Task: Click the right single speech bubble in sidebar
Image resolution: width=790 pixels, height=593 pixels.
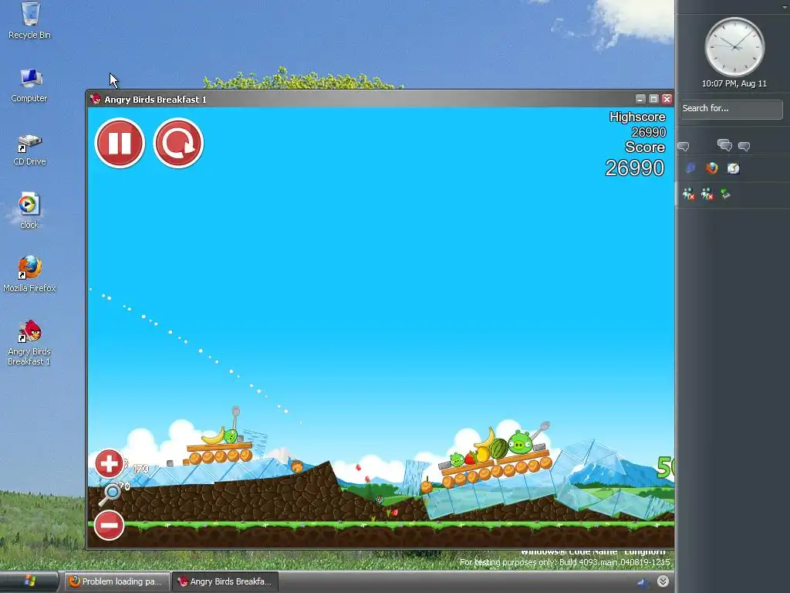Action: [x=744, y=147]
